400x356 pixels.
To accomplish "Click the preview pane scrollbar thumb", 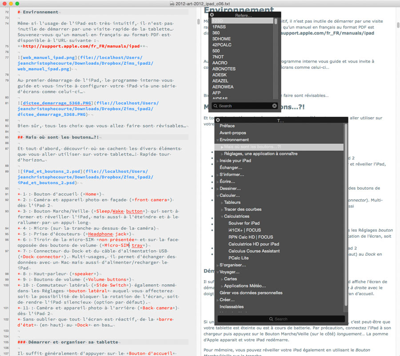I will click(x=398, y=25).
